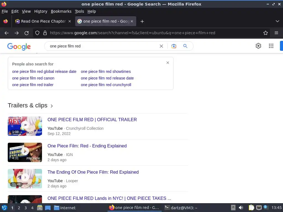Open the clipboard manager tray icon
Screen dimensions: 283x212
[x=251, y=208]
